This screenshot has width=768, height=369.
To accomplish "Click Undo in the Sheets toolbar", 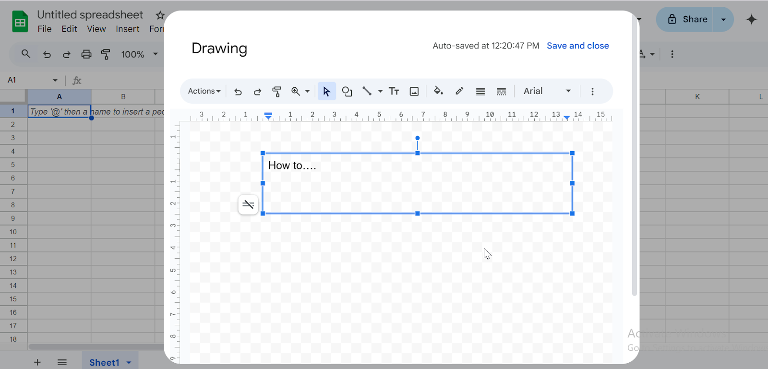I will coord(47,54).
